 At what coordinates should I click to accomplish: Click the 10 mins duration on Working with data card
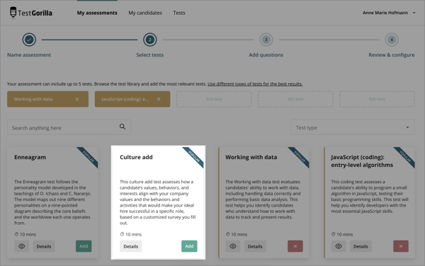(x=237, y=234)
